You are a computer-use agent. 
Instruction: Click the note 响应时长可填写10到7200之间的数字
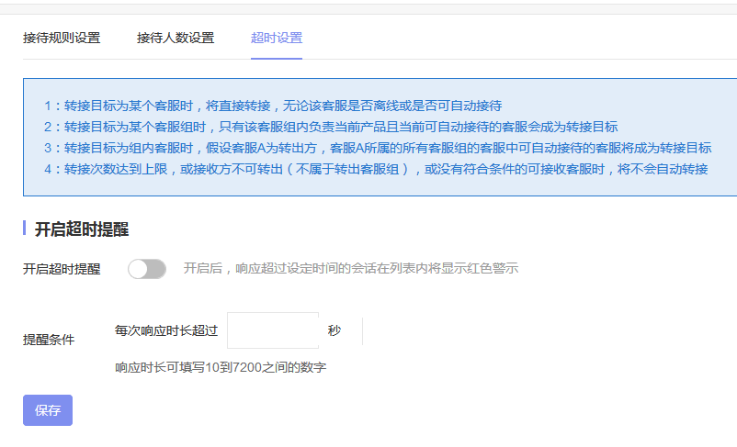(221, 367)
